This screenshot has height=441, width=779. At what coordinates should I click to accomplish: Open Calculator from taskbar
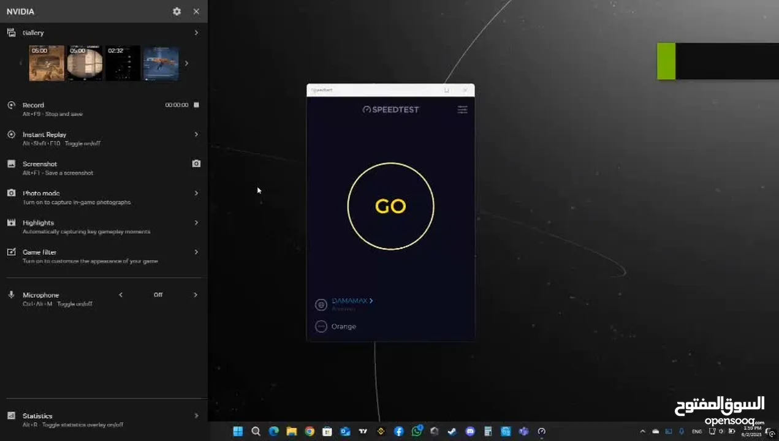(x=488, y=431)
